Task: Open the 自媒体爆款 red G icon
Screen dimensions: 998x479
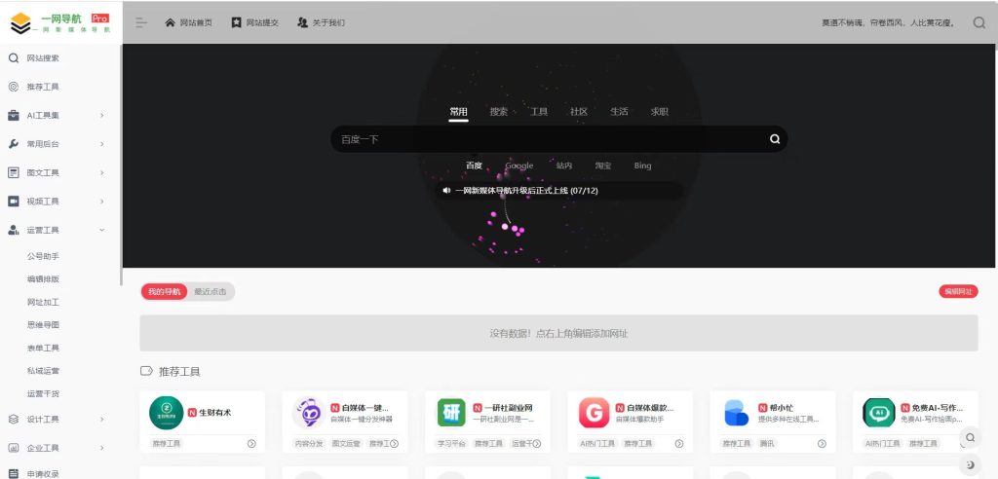Action: pyautogui.click(x=595, y=413)
